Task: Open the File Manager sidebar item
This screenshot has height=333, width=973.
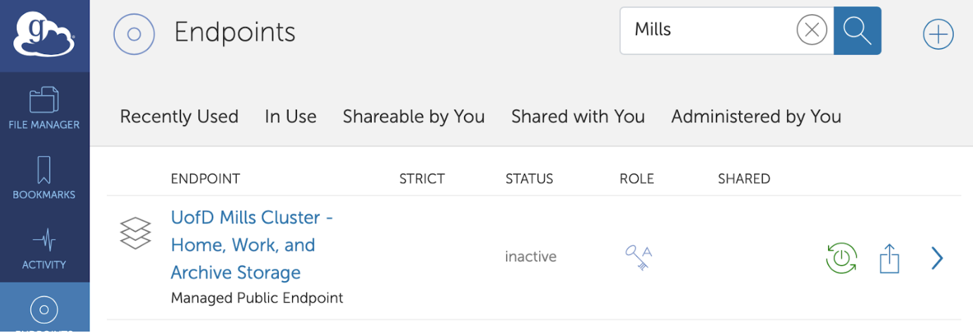Action: (x=44, y=108)
